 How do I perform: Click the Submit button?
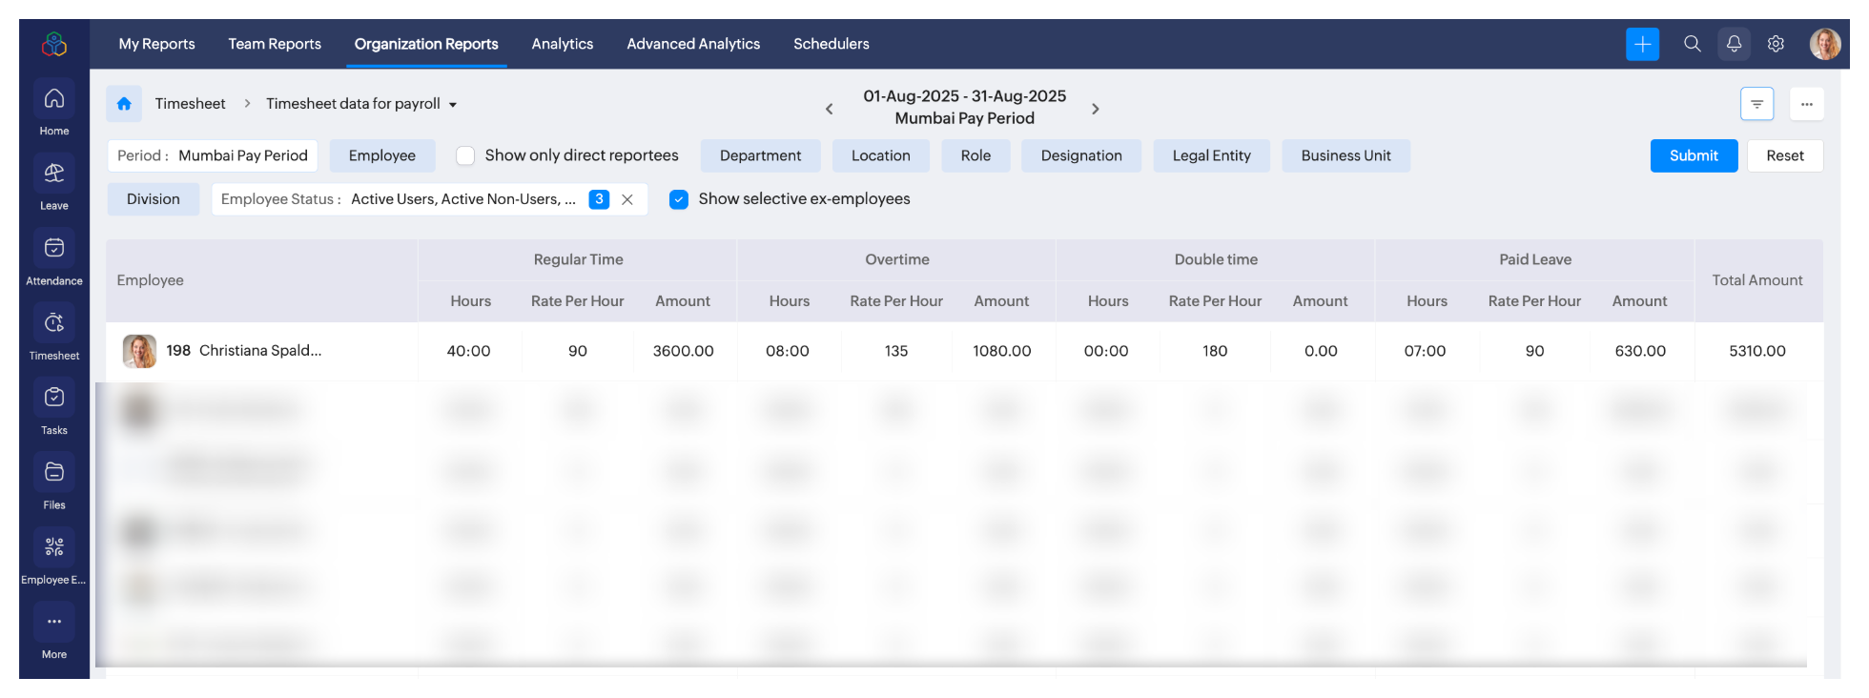(x=1694, y=156)
